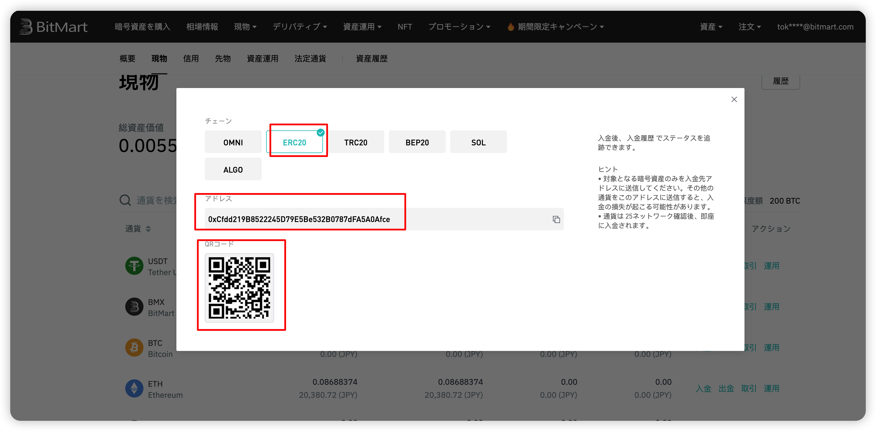Image resolution: width=876 pixels, height=431 pixels.
Task: Click the currency search magnifier icon
Action: (x=125, y=200)
